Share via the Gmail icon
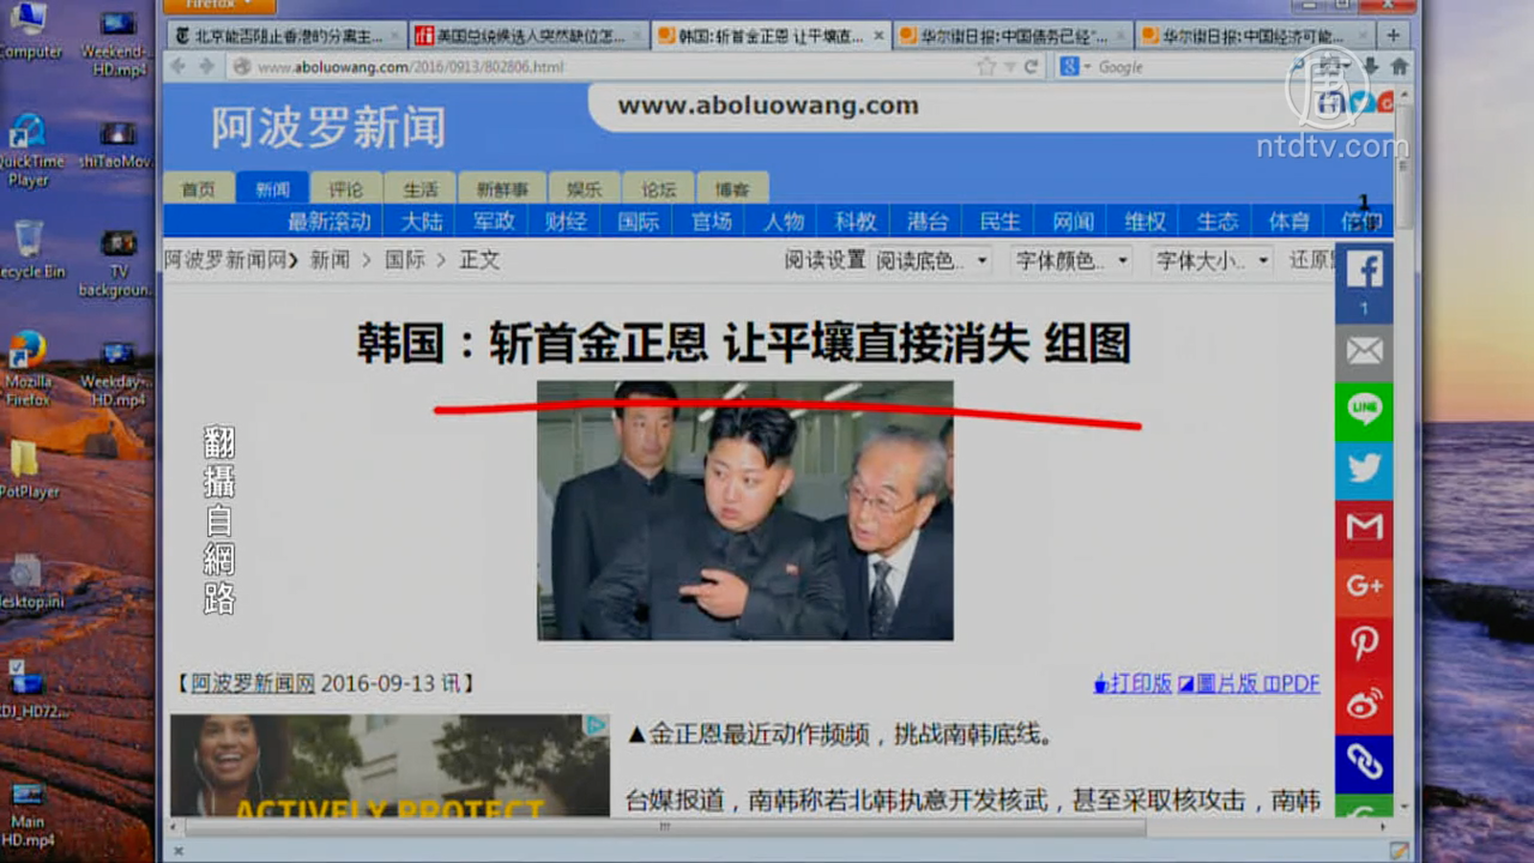This screenshot has width=1534, height=863. coord(1363,526)
